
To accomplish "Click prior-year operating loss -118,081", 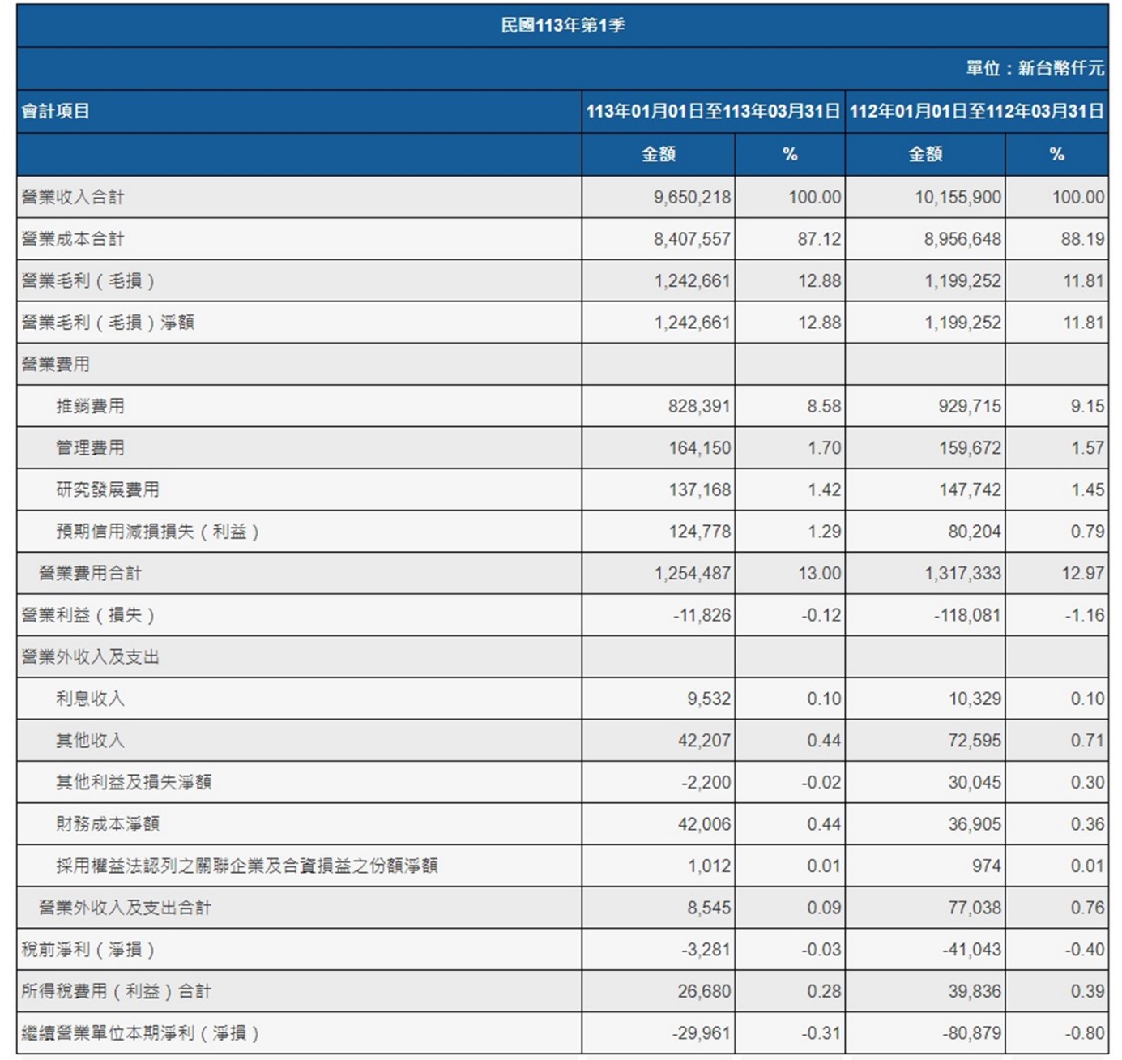I will click(x=966, y=615).
